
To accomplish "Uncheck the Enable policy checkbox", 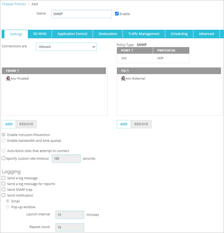I will pos(117,14).
